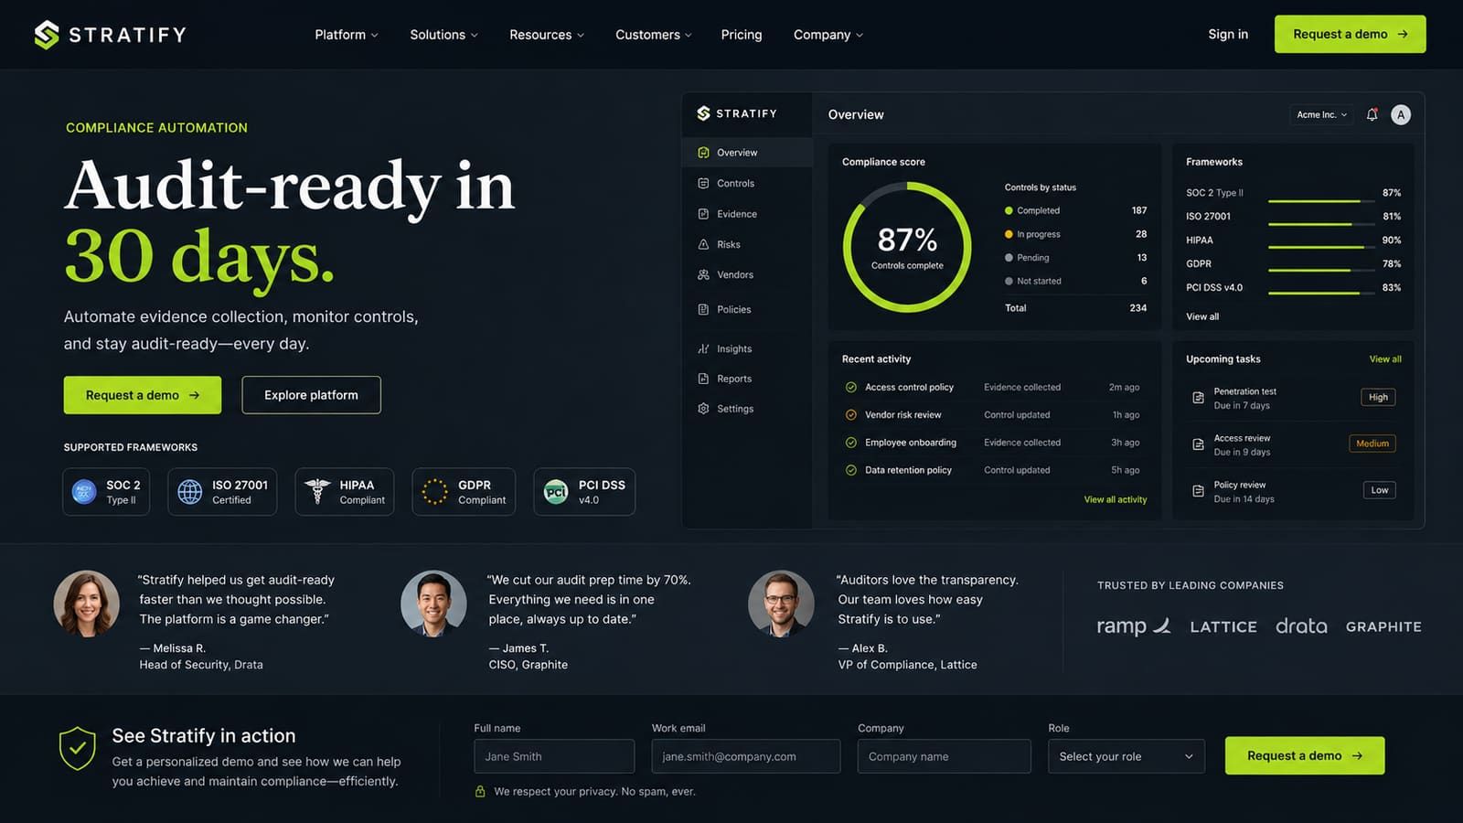The height and width of the screenshot is (823, 1463).
Task: Select Overview in the dashboard sidebar
Action: click(x=747, y=153)
